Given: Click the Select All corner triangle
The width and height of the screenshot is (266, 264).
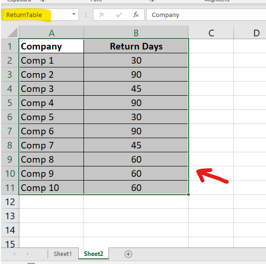Looking at the screenshot, I should pos(13,33).
